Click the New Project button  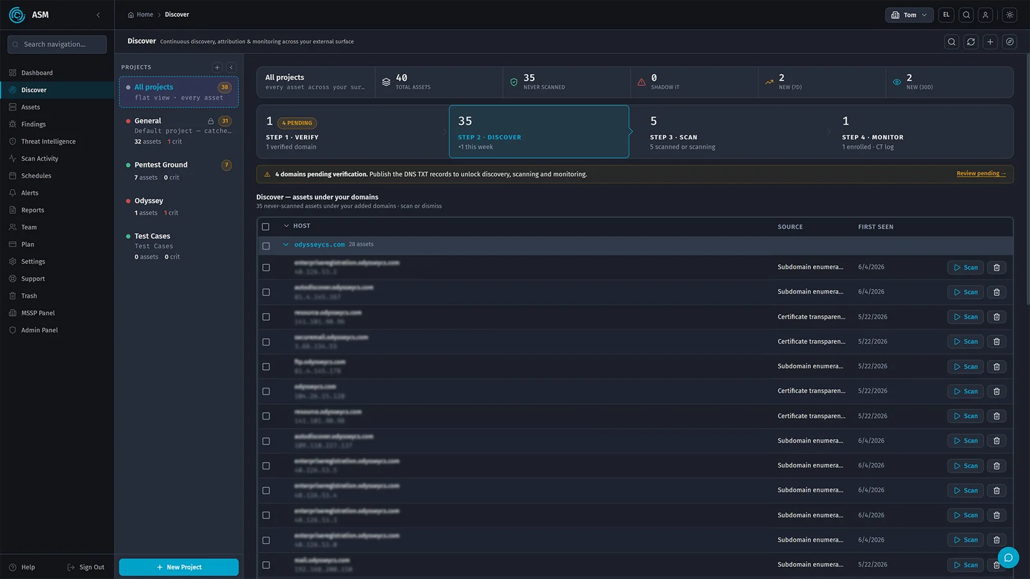(x=179, y=567)
